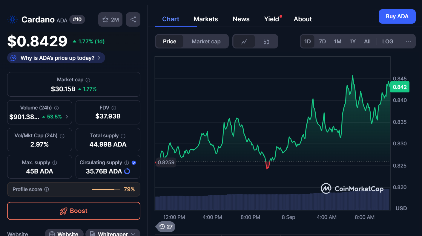422x236 pixels.
Task: Click the circulating supply ring progress icon
Action: pos(127,171)
